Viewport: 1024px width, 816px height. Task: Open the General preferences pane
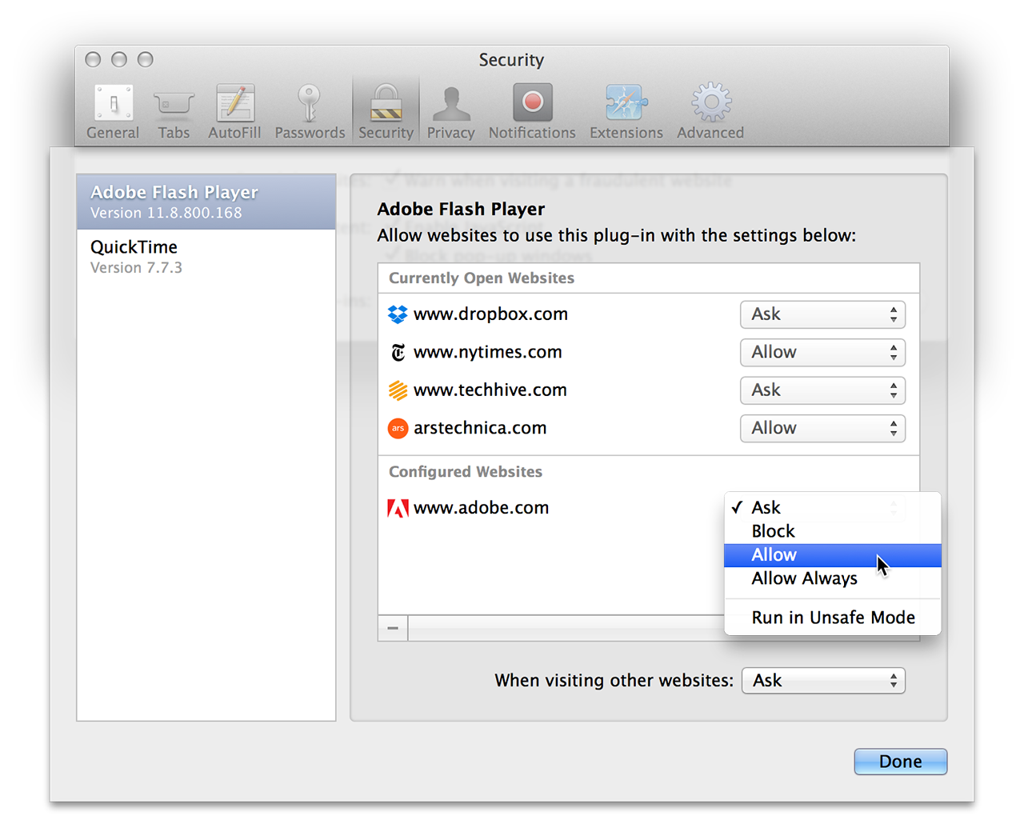(x=113, y=112)
